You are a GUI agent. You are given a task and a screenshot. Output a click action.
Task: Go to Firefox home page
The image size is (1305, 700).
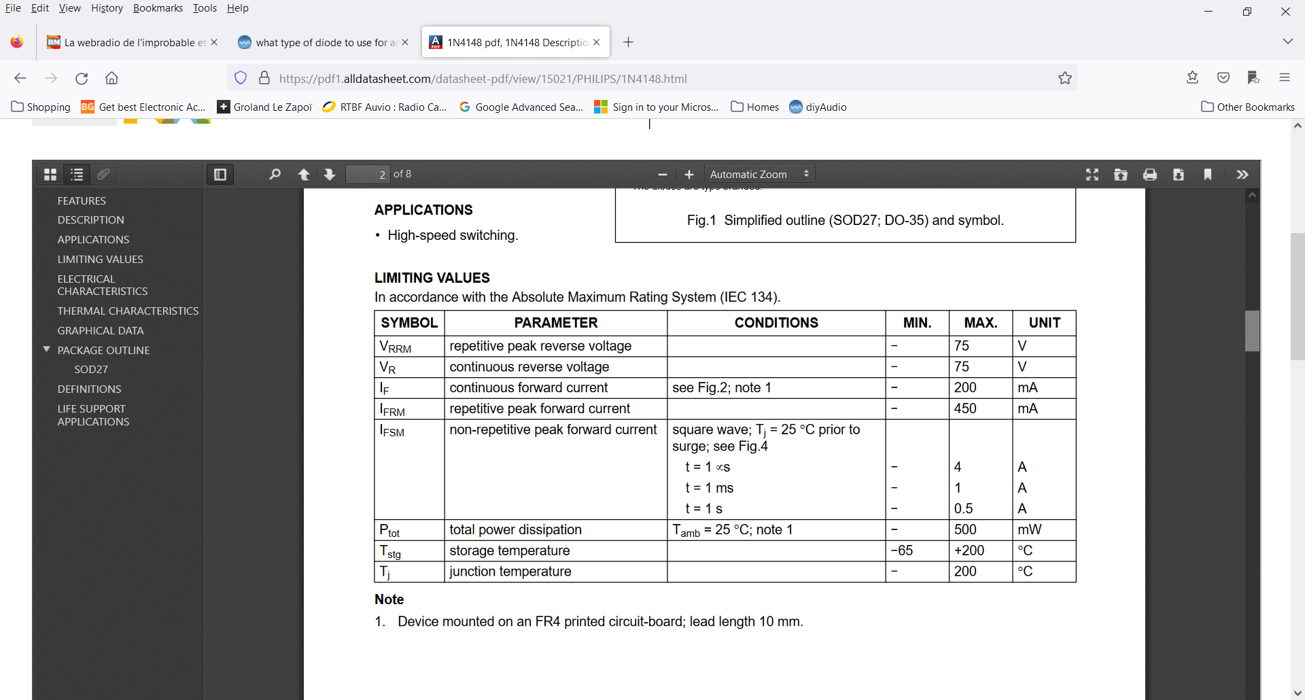coord(112,78)
